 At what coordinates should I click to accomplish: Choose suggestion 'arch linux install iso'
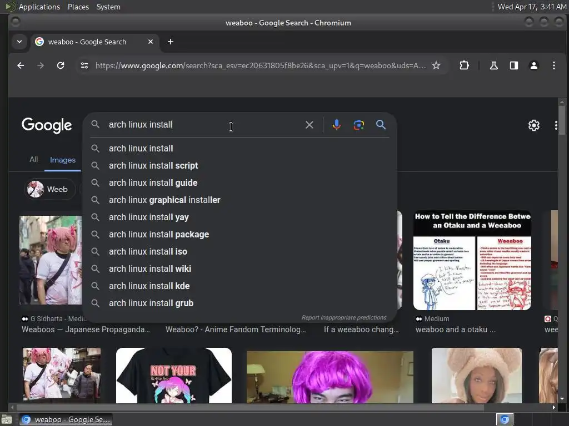coord(239,252)
